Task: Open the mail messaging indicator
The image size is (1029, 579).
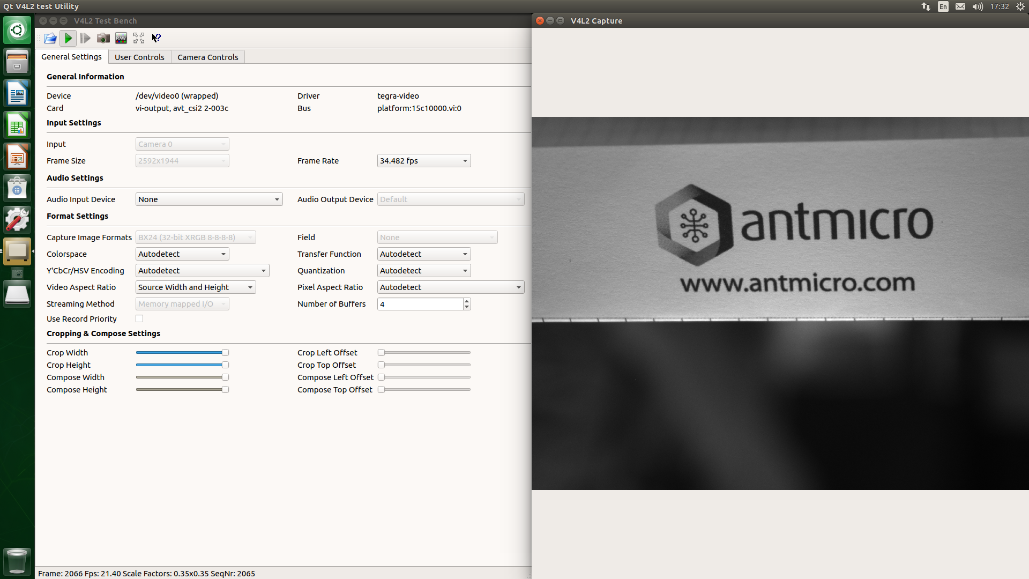Action: click(960, 6)
